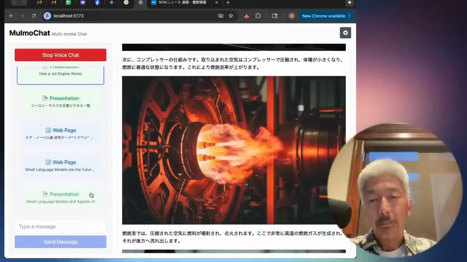Open Small Language Models and Agentic AI presentation

point(61,198)
